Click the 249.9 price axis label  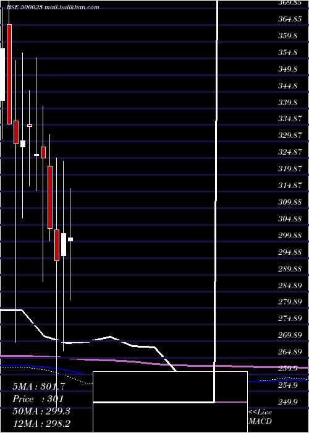click(x=288, y=401)
